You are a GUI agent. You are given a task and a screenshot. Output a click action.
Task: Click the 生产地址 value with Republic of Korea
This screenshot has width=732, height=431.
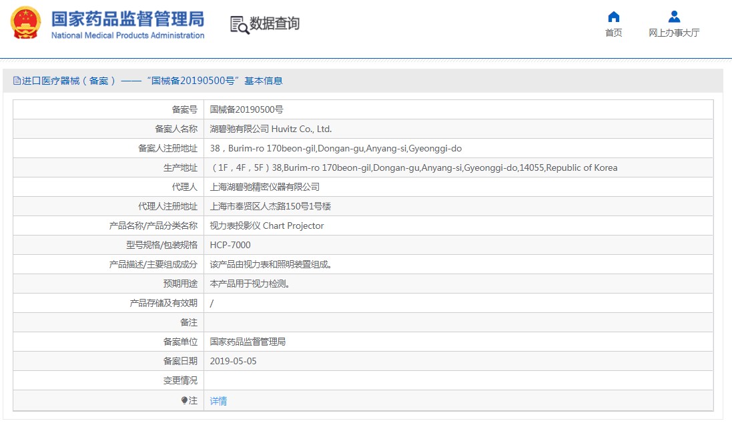pyautogui.click(x=414, y=167)
